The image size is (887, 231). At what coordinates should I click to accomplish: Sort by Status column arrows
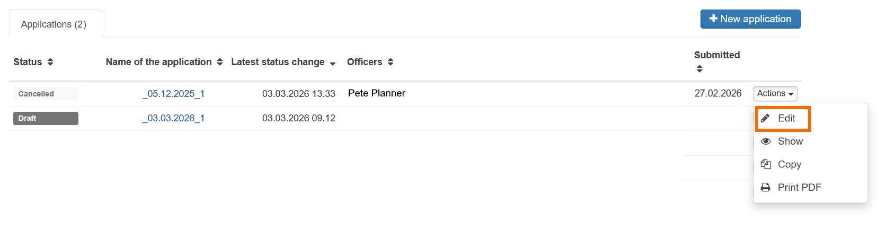[x=50, y=62]
